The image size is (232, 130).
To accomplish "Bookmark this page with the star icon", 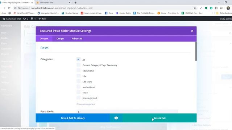I will click(x=195, y=8).
